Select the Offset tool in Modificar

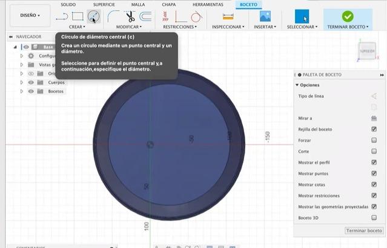145,16
